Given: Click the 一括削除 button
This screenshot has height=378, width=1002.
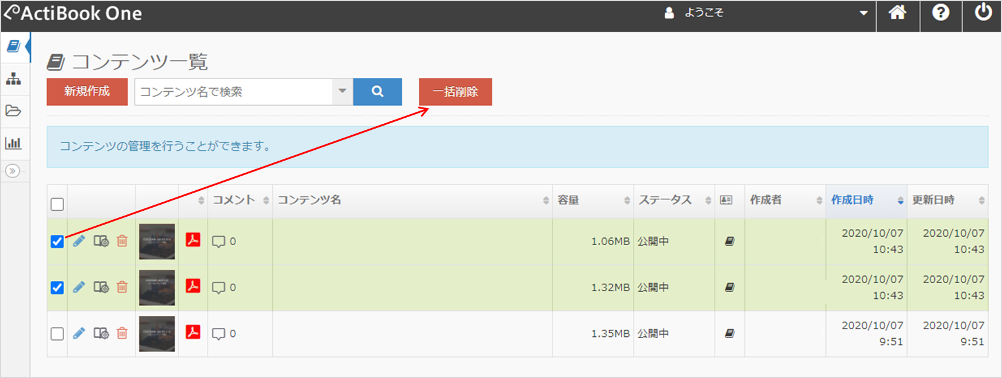Looking at the screenshot, I should 455,92.
